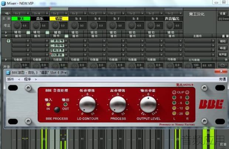
Task: Click the 均衡器 button on 唱歌 channel
Action: pos(57,60)
